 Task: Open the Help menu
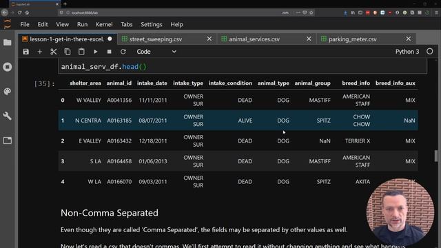click(176, 25)
